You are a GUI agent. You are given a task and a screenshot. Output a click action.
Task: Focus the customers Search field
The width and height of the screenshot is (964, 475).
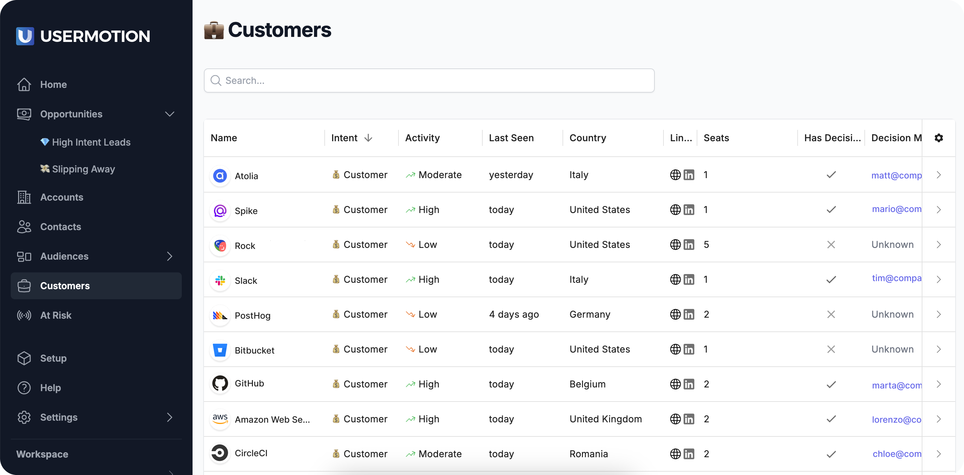(429, 81)
